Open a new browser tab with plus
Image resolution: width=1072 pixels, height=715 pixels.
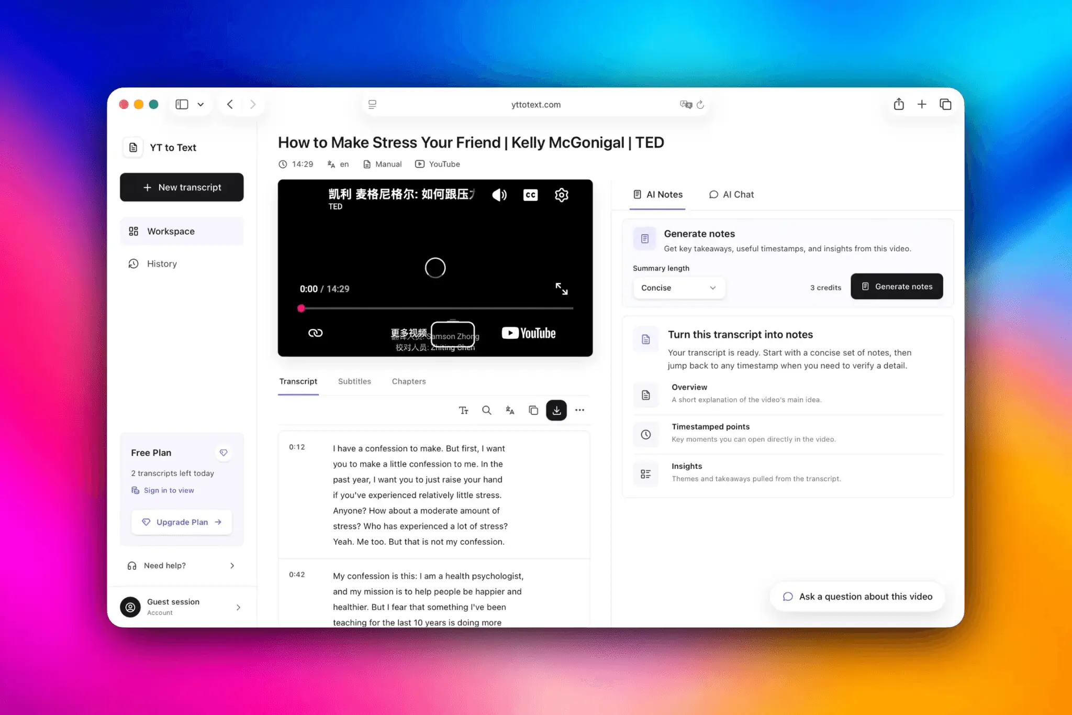(x=922, y=104)
